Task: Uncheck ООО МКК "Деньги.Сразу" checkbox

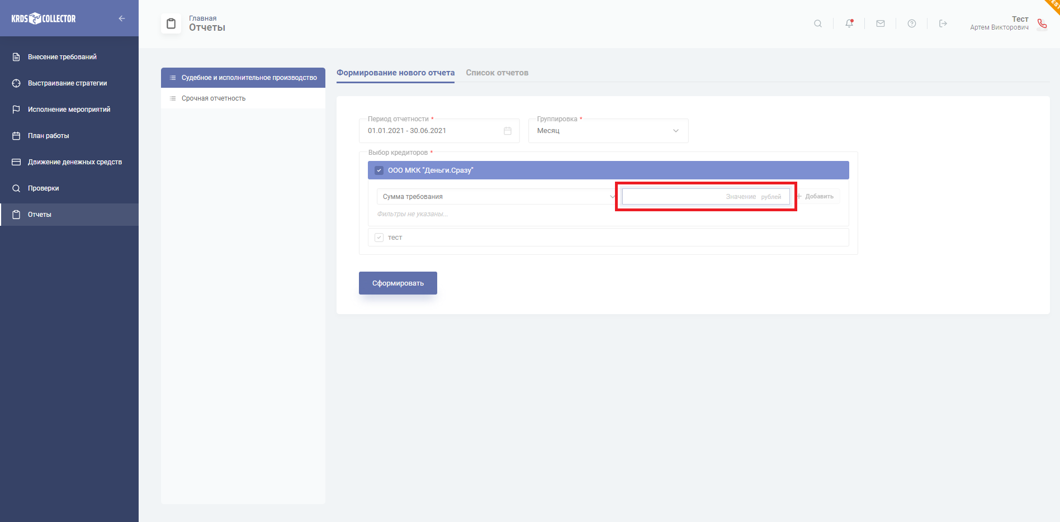Action: click(x=379, y=170)
